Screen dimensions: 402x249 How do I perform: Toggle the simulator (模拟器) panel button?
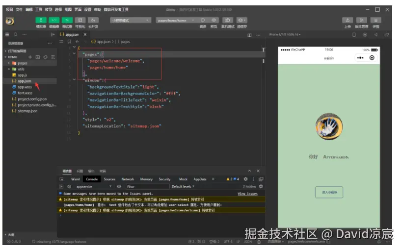41,20
